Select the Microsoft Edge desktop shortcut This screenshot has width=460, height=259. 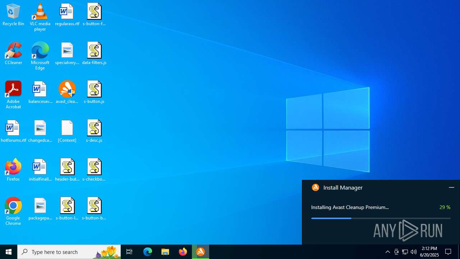[40, 56]
